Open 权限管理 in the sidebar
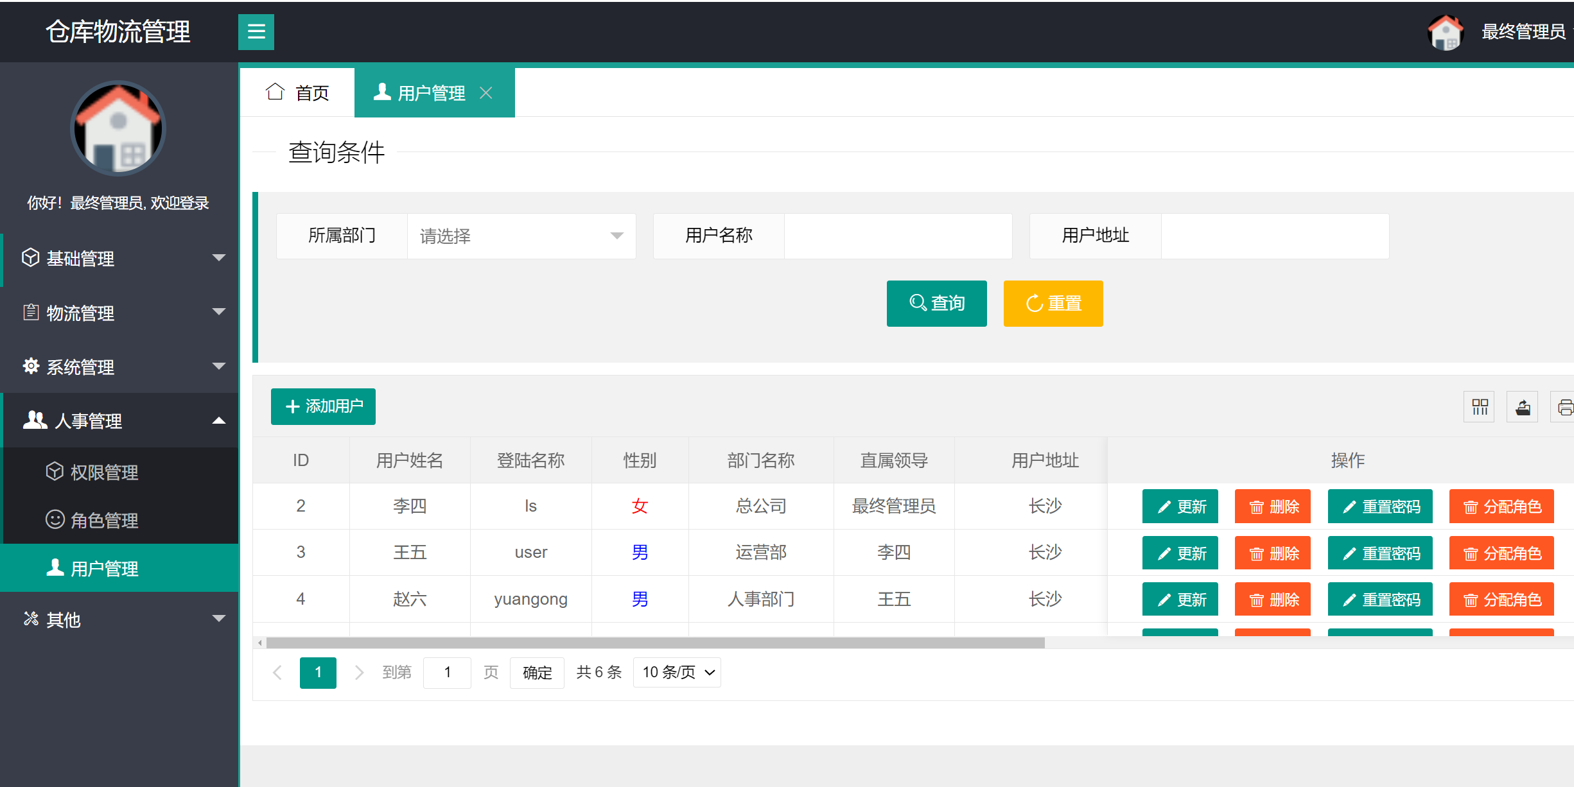Screen dimensions: 1574x787 119,472
